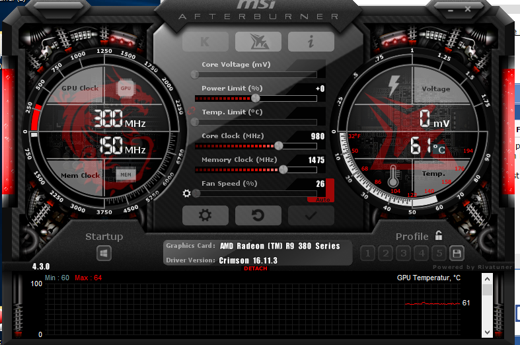Click the small gear beside Fan Speed slider
The width and height of the screenshot is (520, 345).
(187, 193)
